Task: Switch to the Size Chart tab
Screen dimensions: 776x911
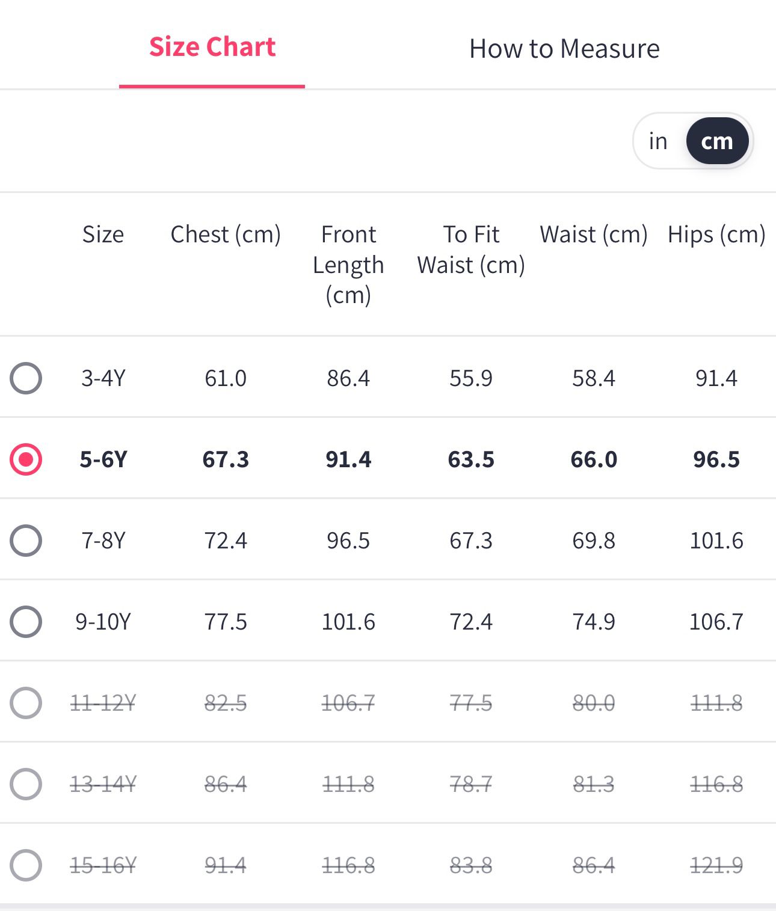Action: (212, 47)
